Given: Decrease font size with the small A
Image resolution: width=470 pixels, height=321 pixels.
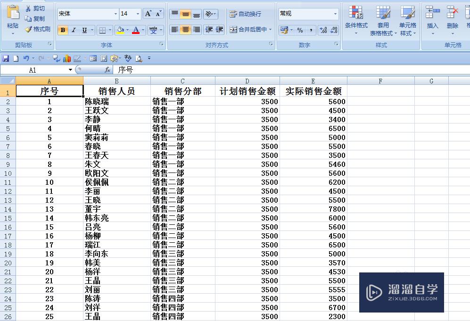Looking at the screenshot, I should pyautogui.click(x=158, y=14).
